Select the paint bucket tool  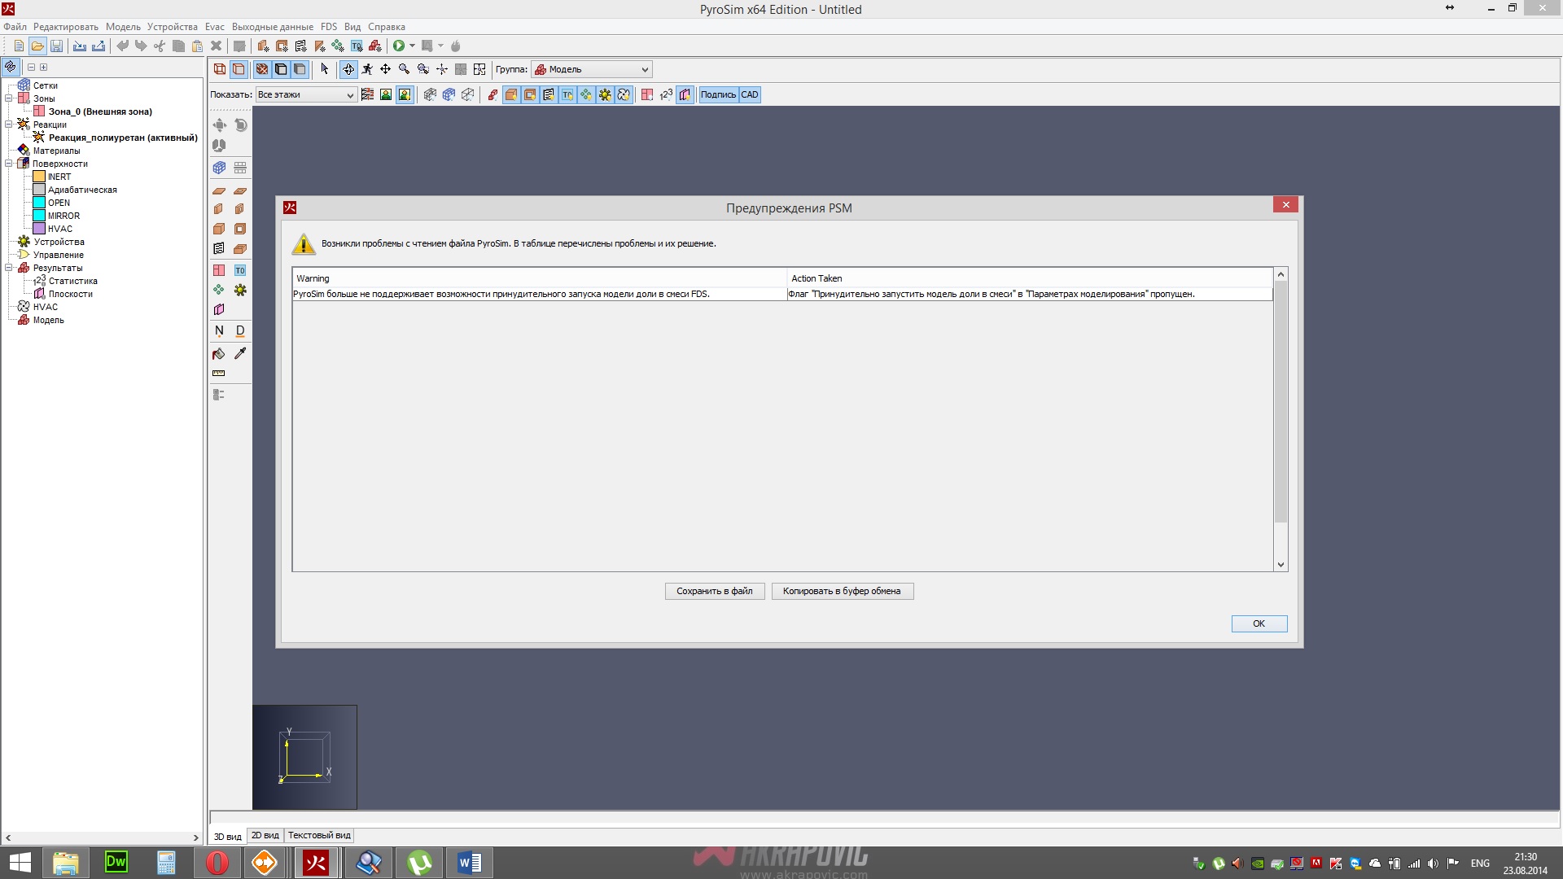pyautogui.click(x=219, y=353)
